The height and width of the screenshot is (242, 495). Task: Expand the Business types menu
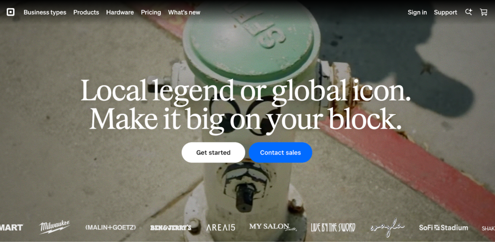point(45,12)
